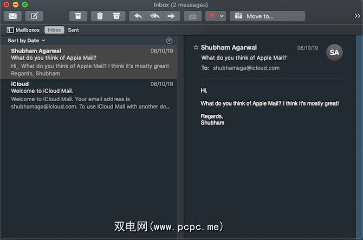This screenshot has height=240, width=363.
Task: Move selected message to Junk
Action: (x=116, y=16)
